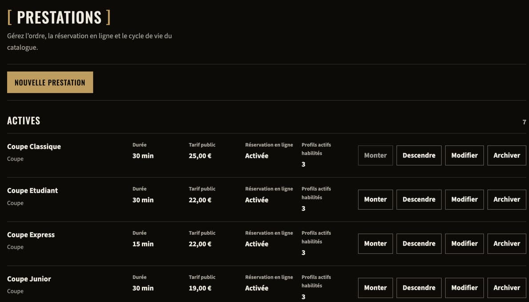529x302 pixels.
Task: Click the 19,00 € public price
Action: pyautogui.click(x=200, y=288)
